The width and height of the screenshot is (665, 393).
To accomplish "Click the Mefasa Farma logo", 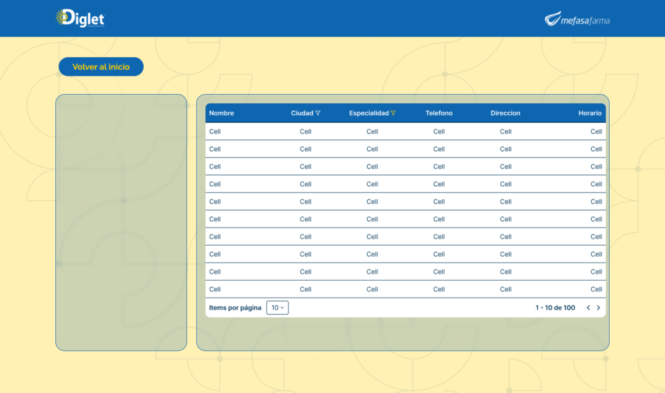I will [x=577, y=19].
